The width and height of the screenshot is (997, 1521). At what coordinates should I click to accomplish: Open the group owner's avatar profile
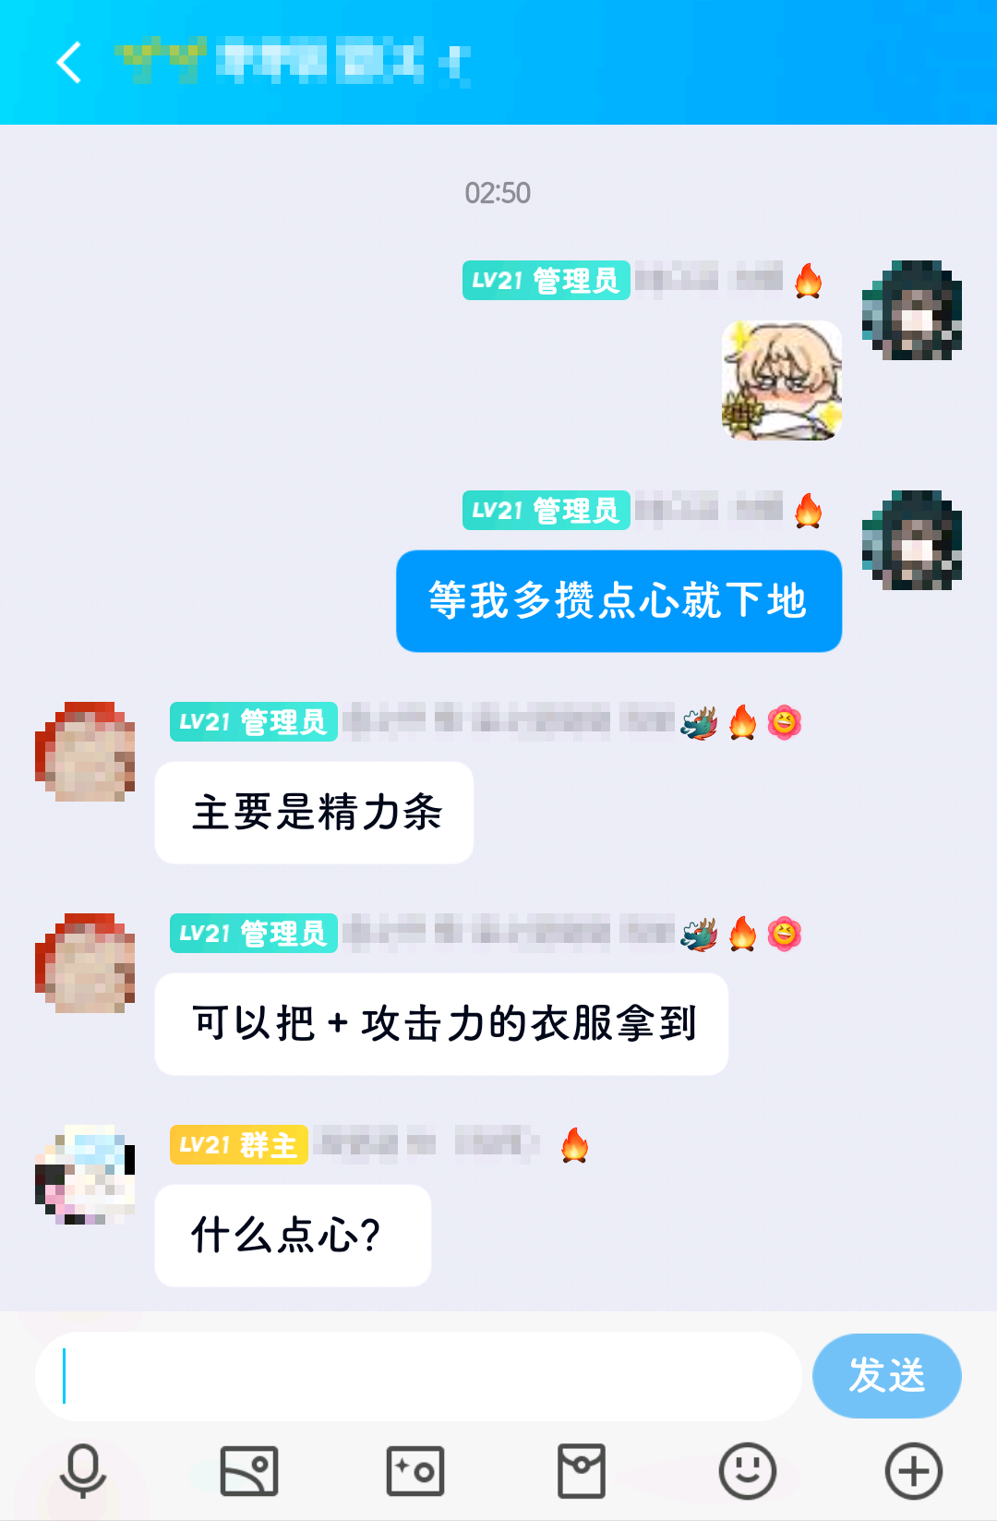pos(85,1175)
